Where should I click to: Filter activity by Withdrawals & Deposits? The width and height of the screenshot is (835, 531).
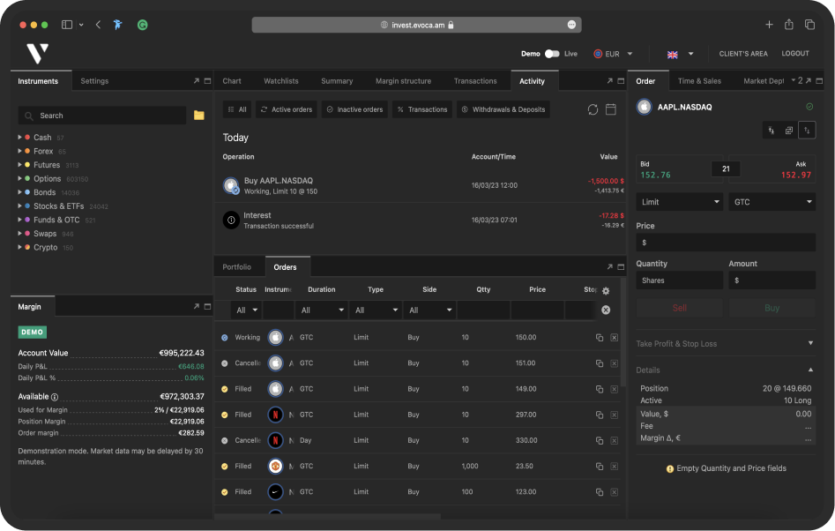point(503,109)
